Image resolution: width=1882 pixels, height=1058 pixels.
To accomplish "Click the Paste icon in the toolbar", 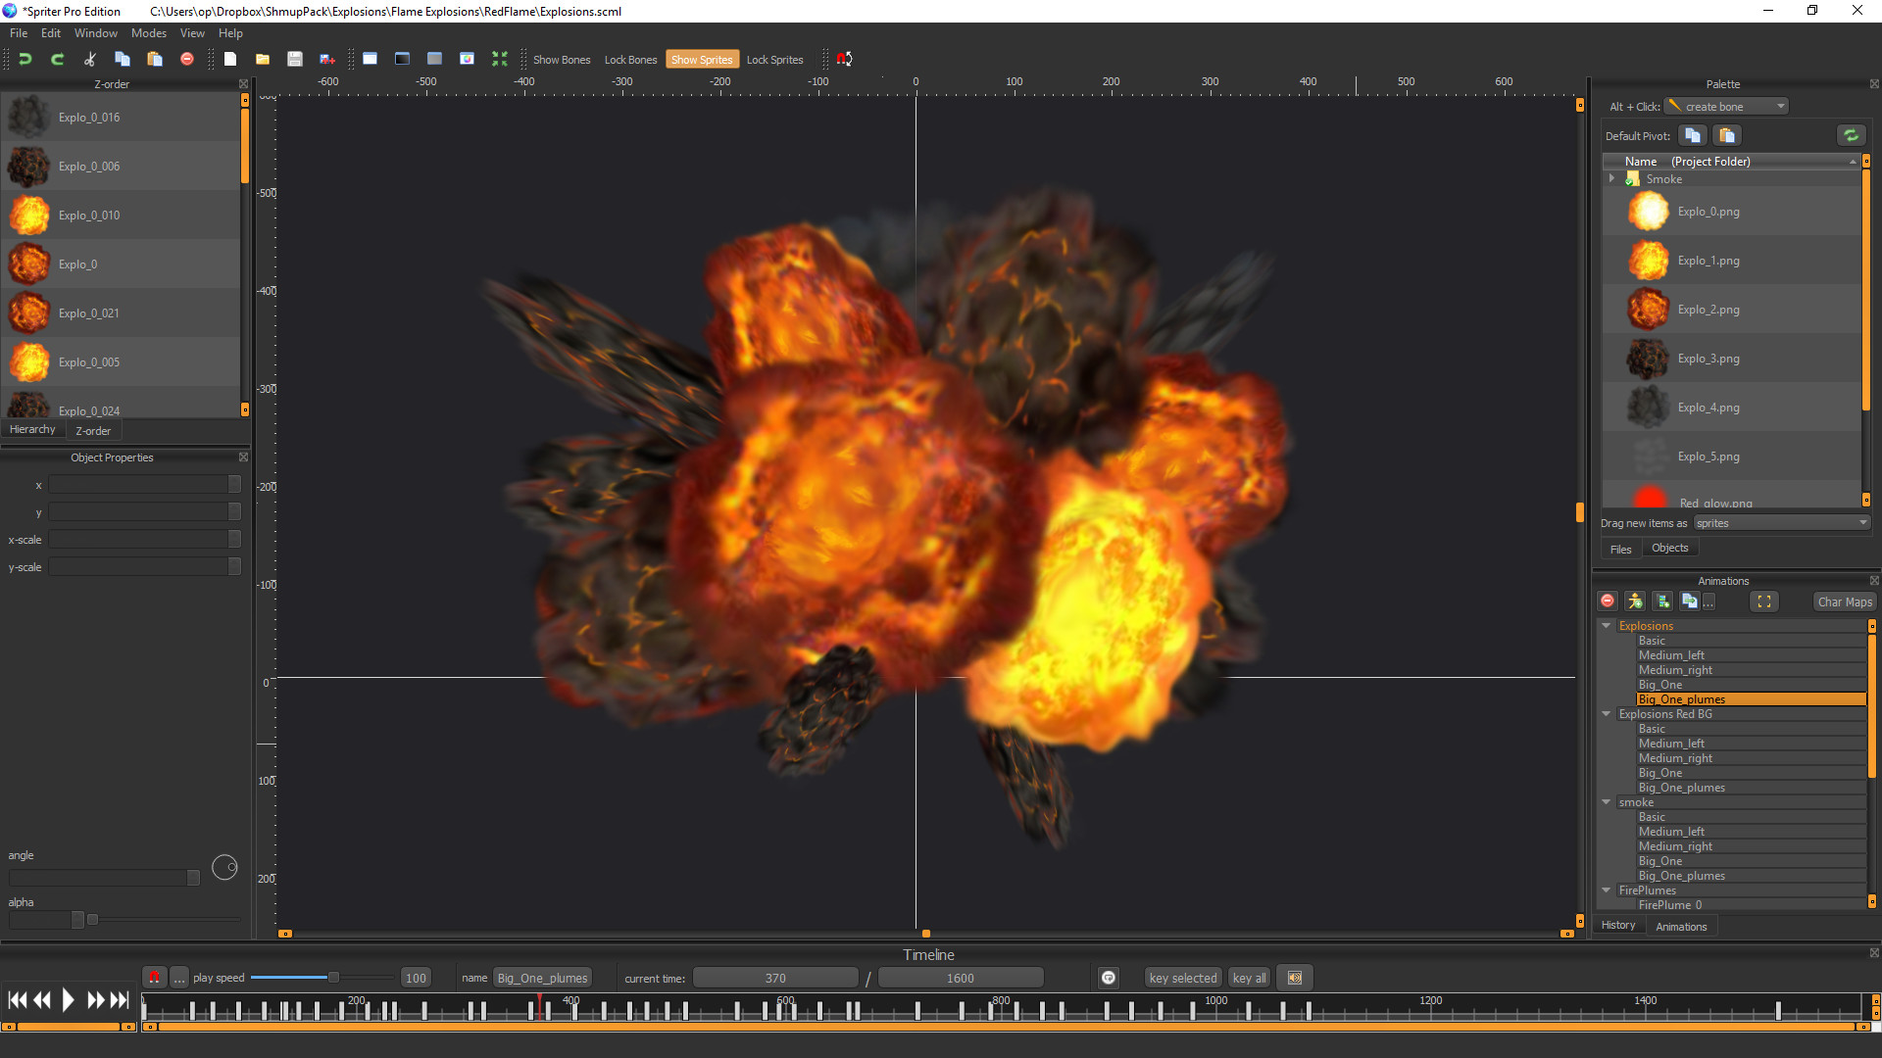I will click(154, 59).
